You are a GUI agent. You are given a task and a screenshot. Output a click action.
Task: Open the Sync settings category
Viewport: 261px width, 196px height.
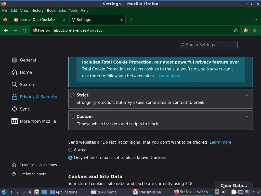(x=21, y=109)
